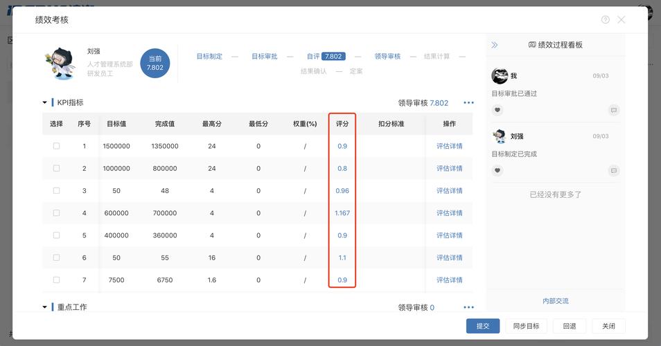Switch to the 目标制定 step
The height and width of the screenshot is (346, 661).
pyautogui.click(x=209, y=57)
